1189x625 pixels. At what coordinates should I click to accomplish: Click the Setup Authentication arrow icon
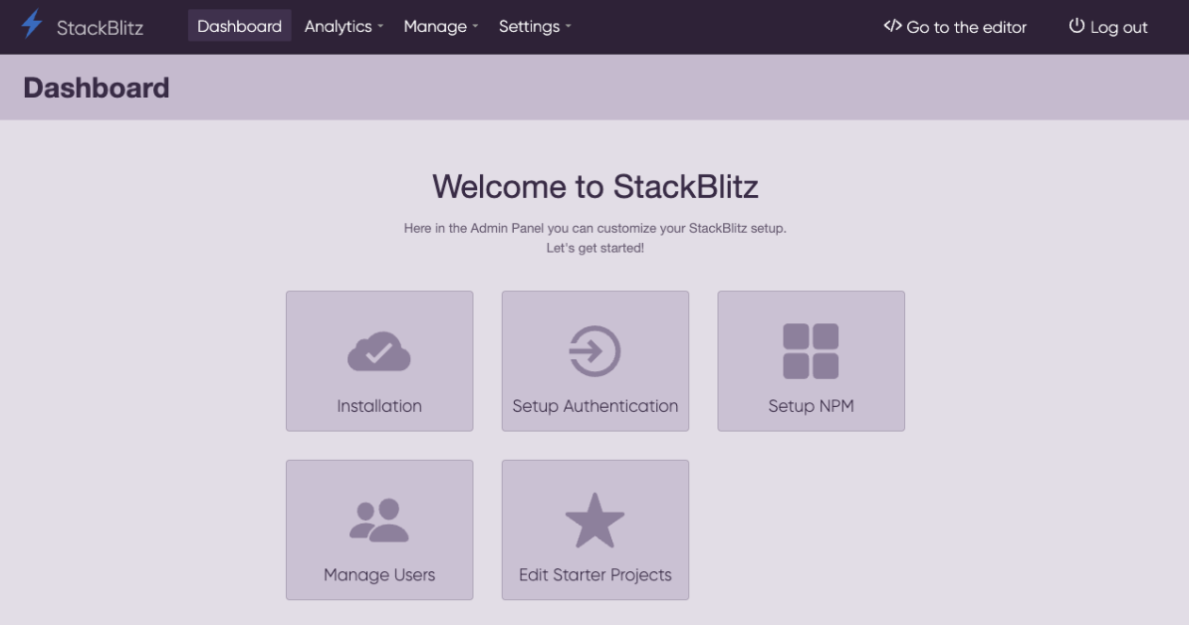click(x=594, y=351)
